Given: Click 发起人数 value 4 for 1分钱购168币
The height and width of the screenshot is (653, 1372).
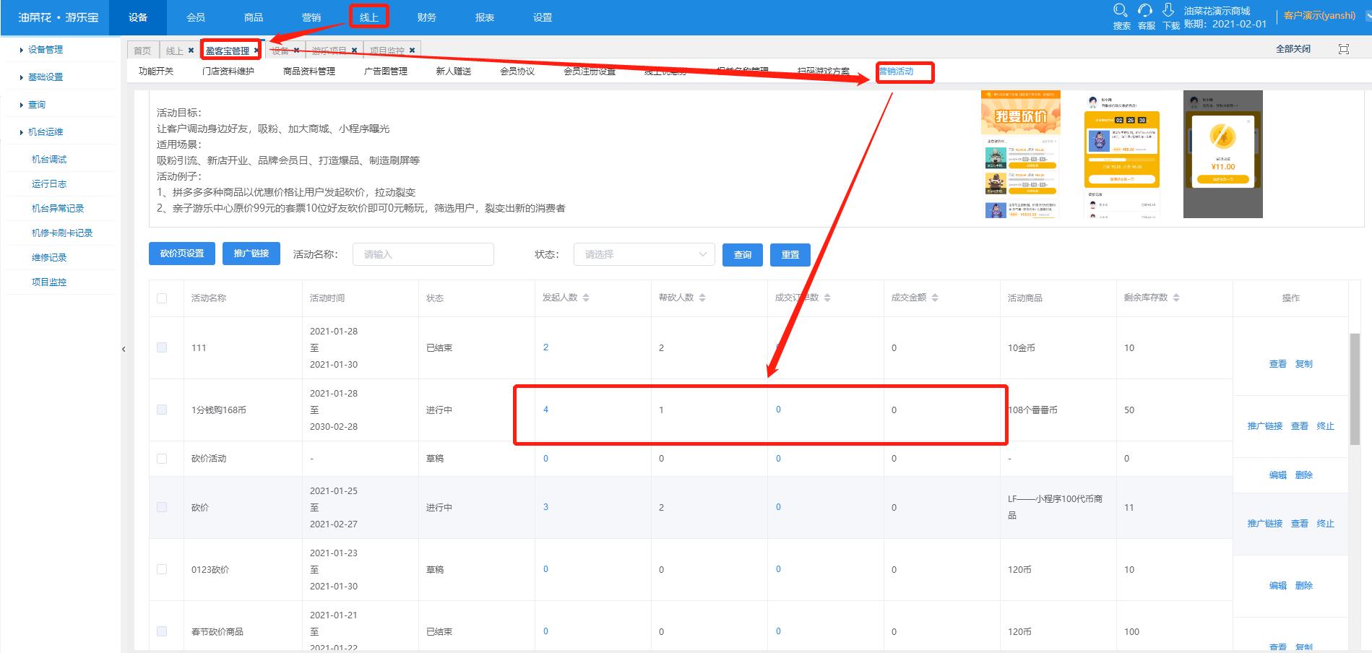Looking at the screenshot, I should pyautogui.click(x=545, y=410).
